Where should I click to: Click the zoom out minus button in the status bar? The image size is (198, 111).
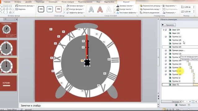[182, 110]
